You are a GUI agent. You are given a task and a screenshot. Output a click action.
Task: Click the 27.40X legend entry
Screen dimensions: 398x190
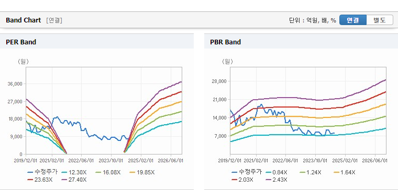(x=74, y=180)
